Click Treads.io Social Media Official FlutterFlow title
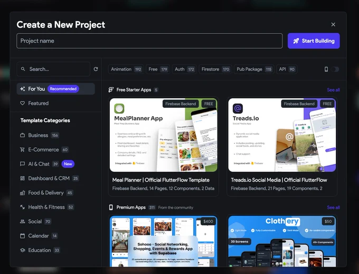The height and width of the screenshot is (274, 359). pyautogui.click(x=279, y=180)
